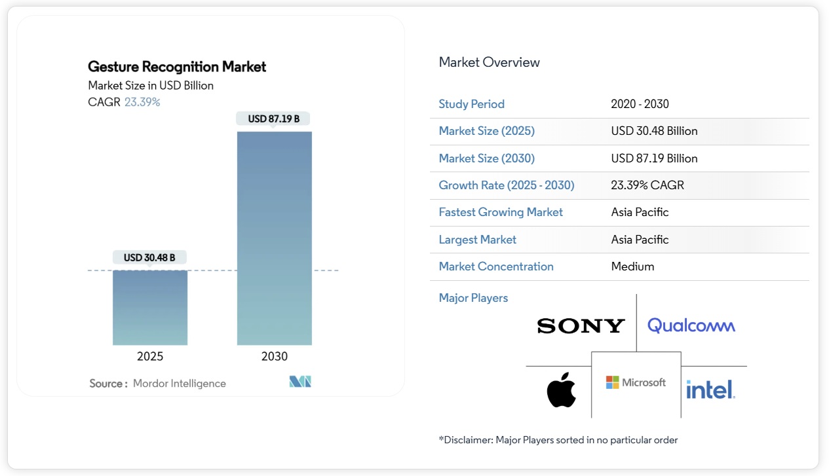Click the Sony logo
This screenshot has height=476, width=829.
581,325
